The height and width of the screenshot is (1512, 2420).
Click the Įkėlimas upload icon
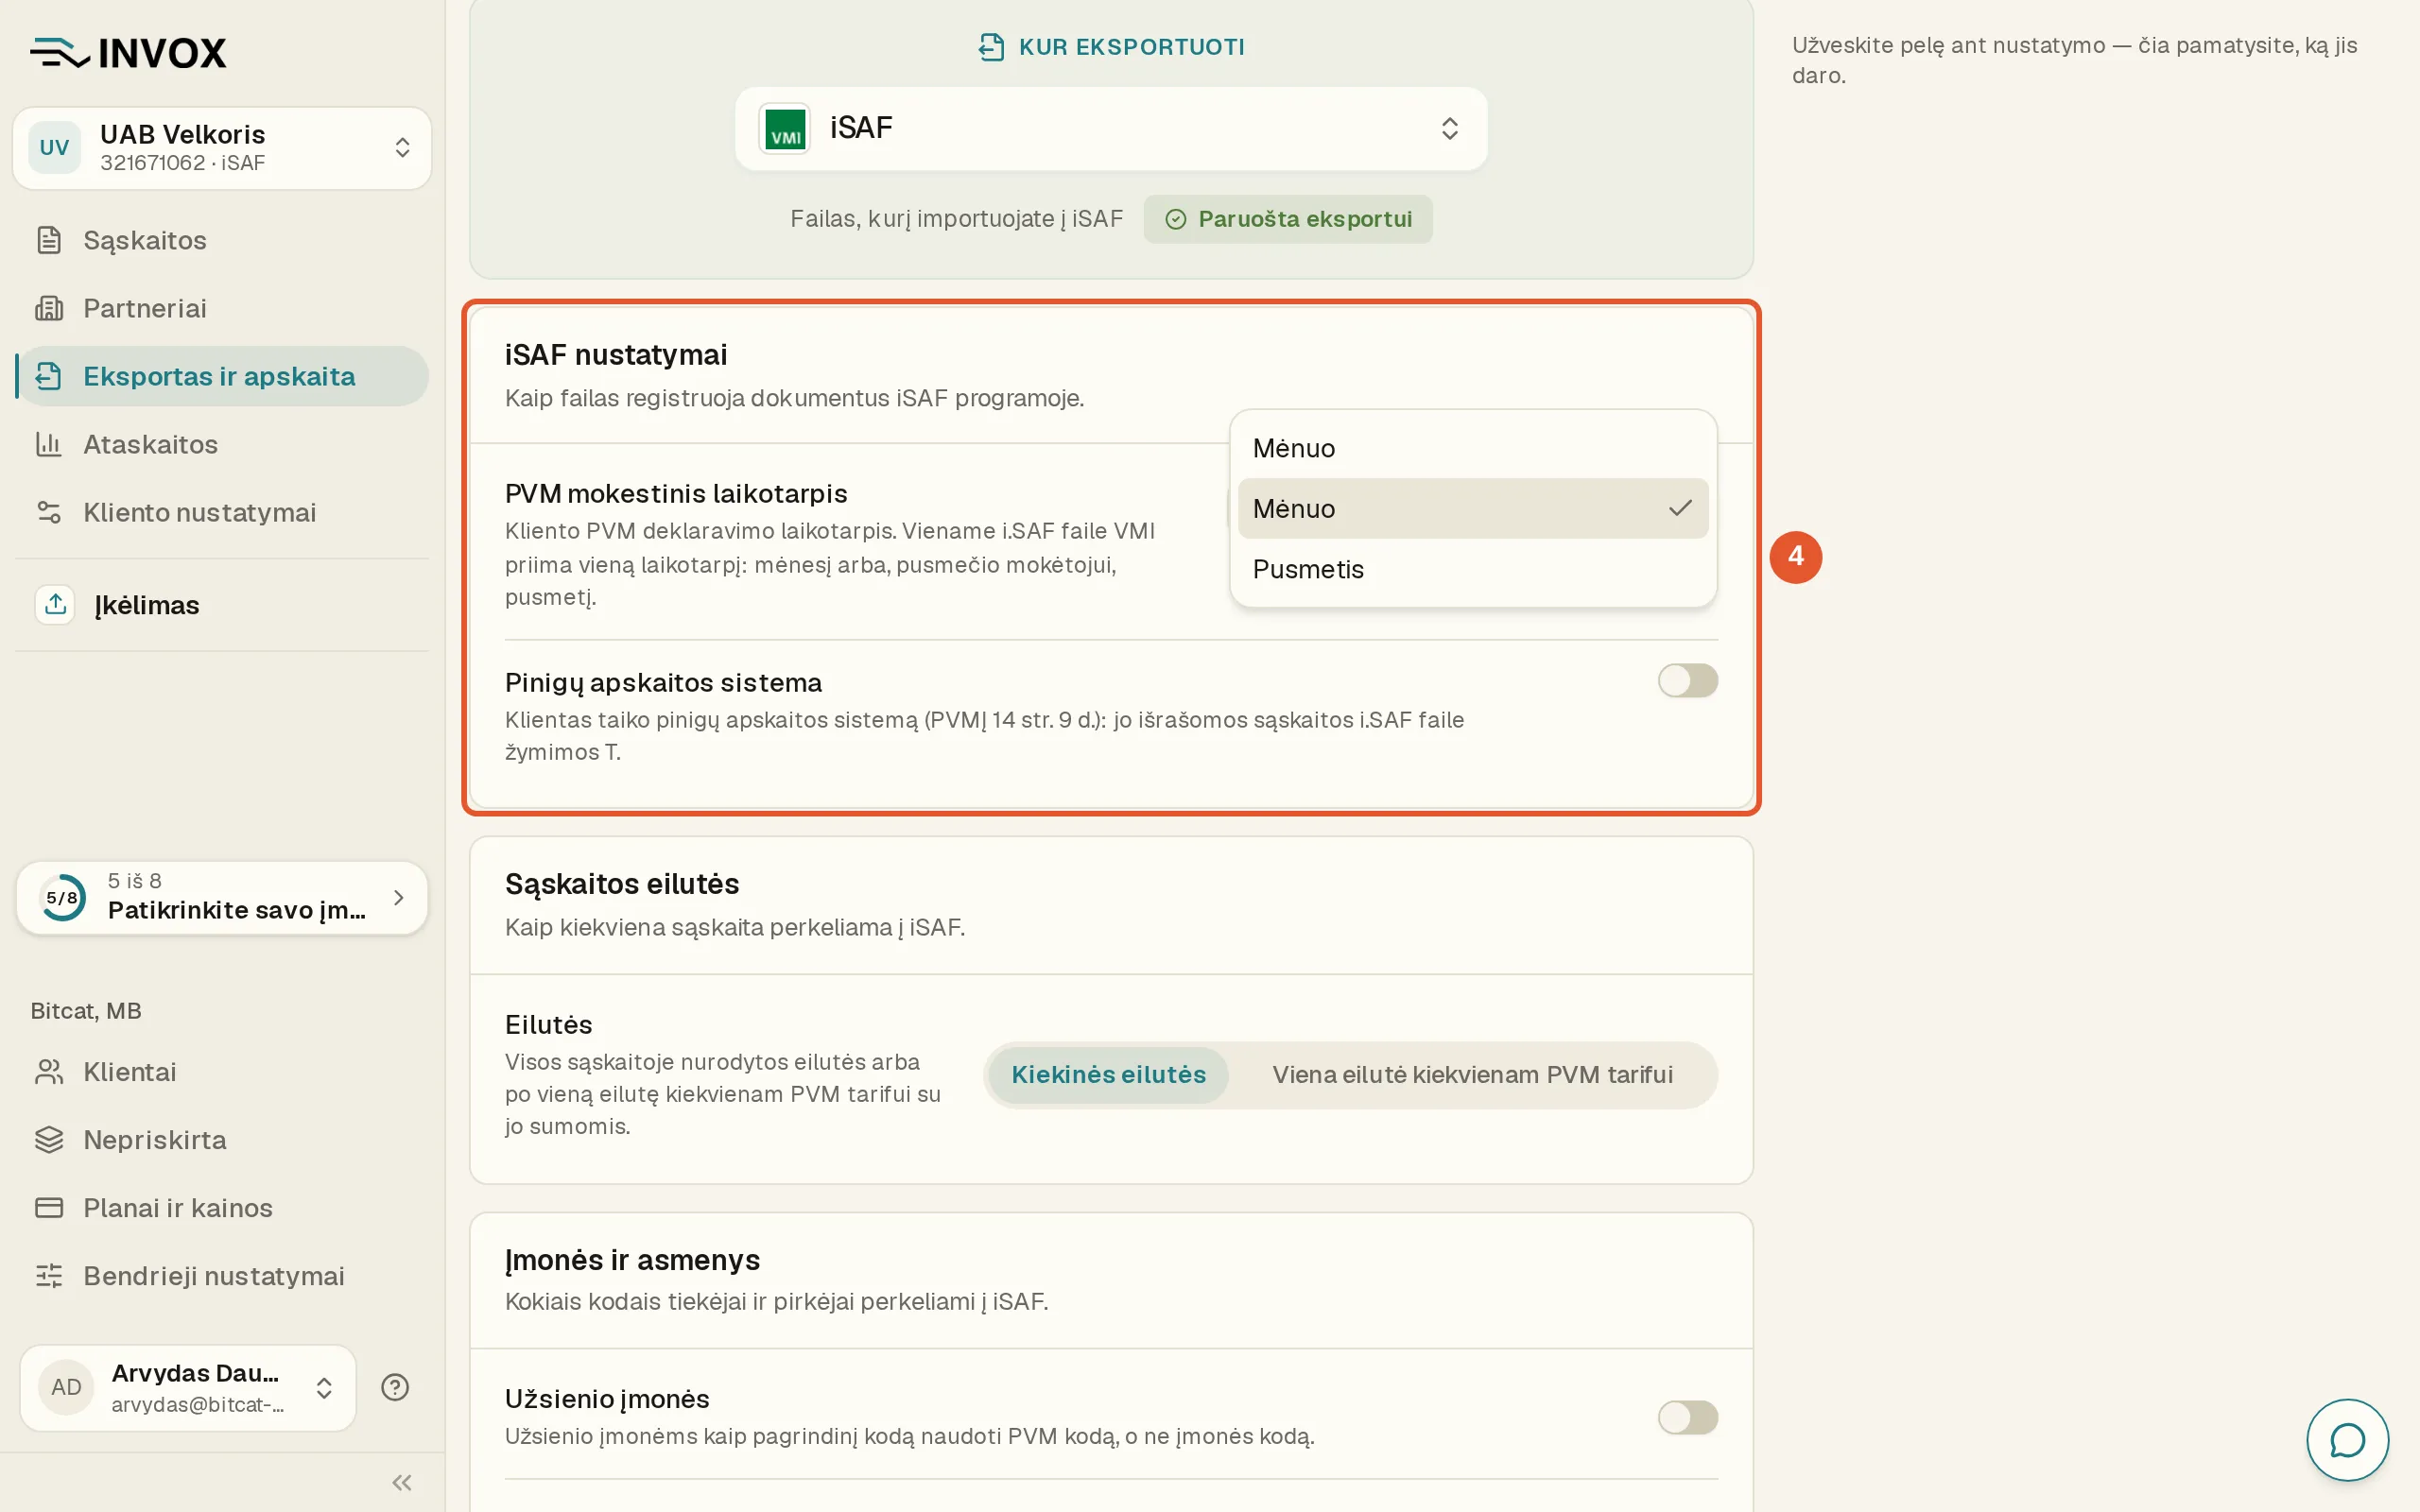[55, 604]
